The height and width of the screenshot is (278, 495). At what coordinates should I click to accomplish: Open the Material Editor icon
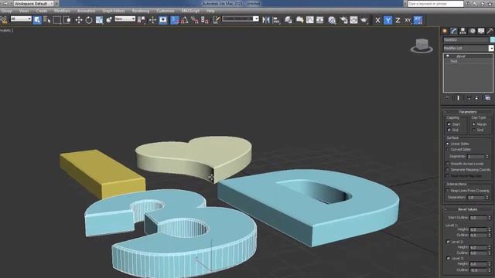(332, 20)
